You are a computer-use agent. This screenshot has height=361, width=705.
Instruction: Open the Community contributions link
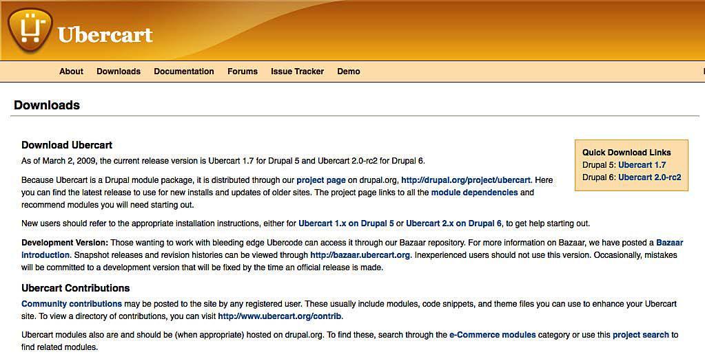tap(72, 304)
